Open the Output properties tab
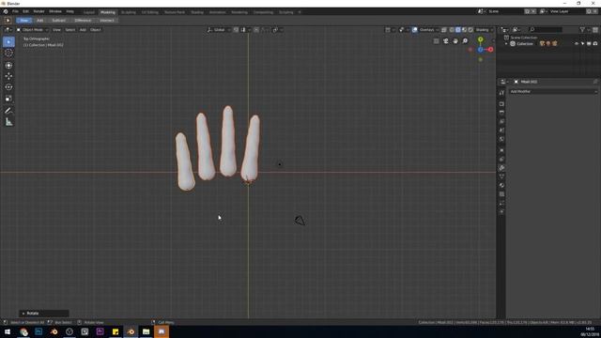 (x=501, y=113)
